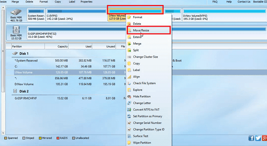
Task: Open the Twitter share icon
Action: point(258,138)
